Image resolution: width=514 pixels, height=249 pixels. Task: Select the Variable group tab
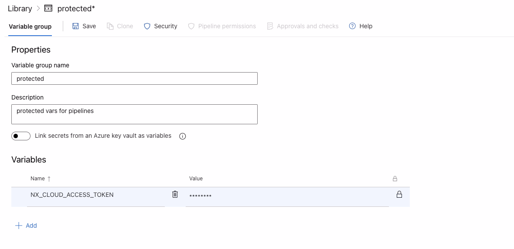[30, 27]
